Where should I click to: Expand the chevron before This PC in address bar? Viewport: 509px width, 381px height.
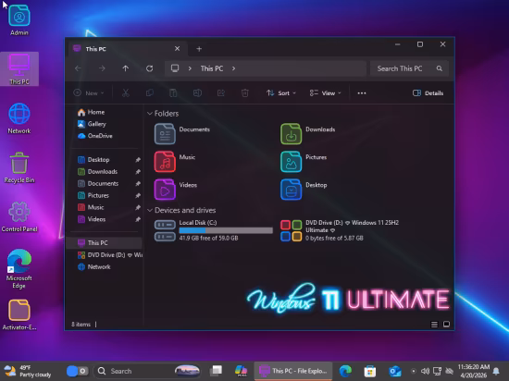point(190,68)
